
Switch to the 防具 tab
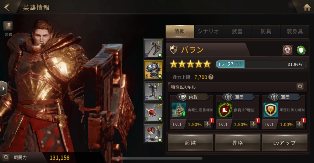tap(266, 31)
